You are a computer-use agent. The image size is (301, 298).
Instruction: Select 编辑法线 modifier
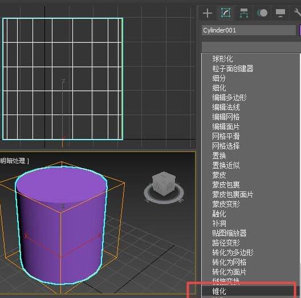[226, 107]
